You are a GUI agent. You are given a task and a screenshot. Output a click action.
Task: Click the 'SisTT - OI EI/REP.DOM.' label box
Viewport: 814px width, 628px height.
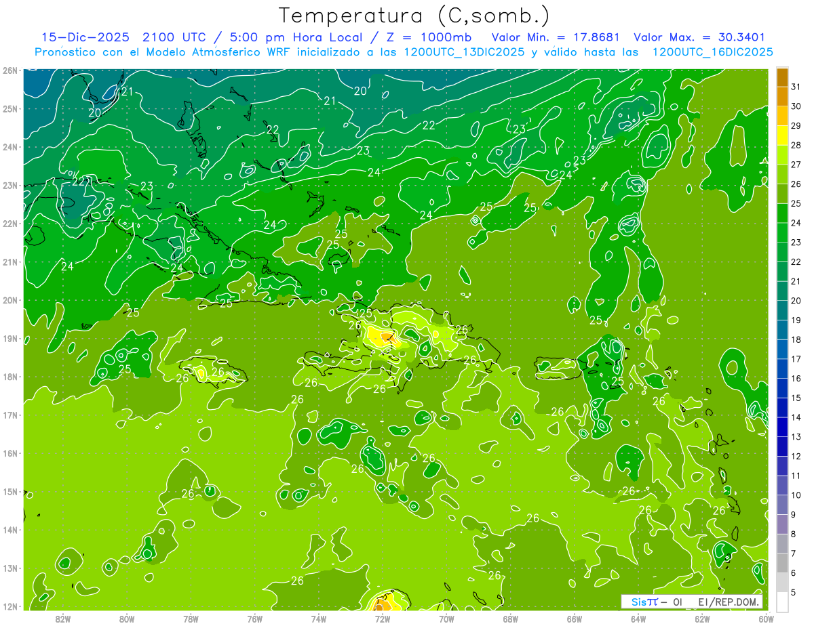[692, 602]
